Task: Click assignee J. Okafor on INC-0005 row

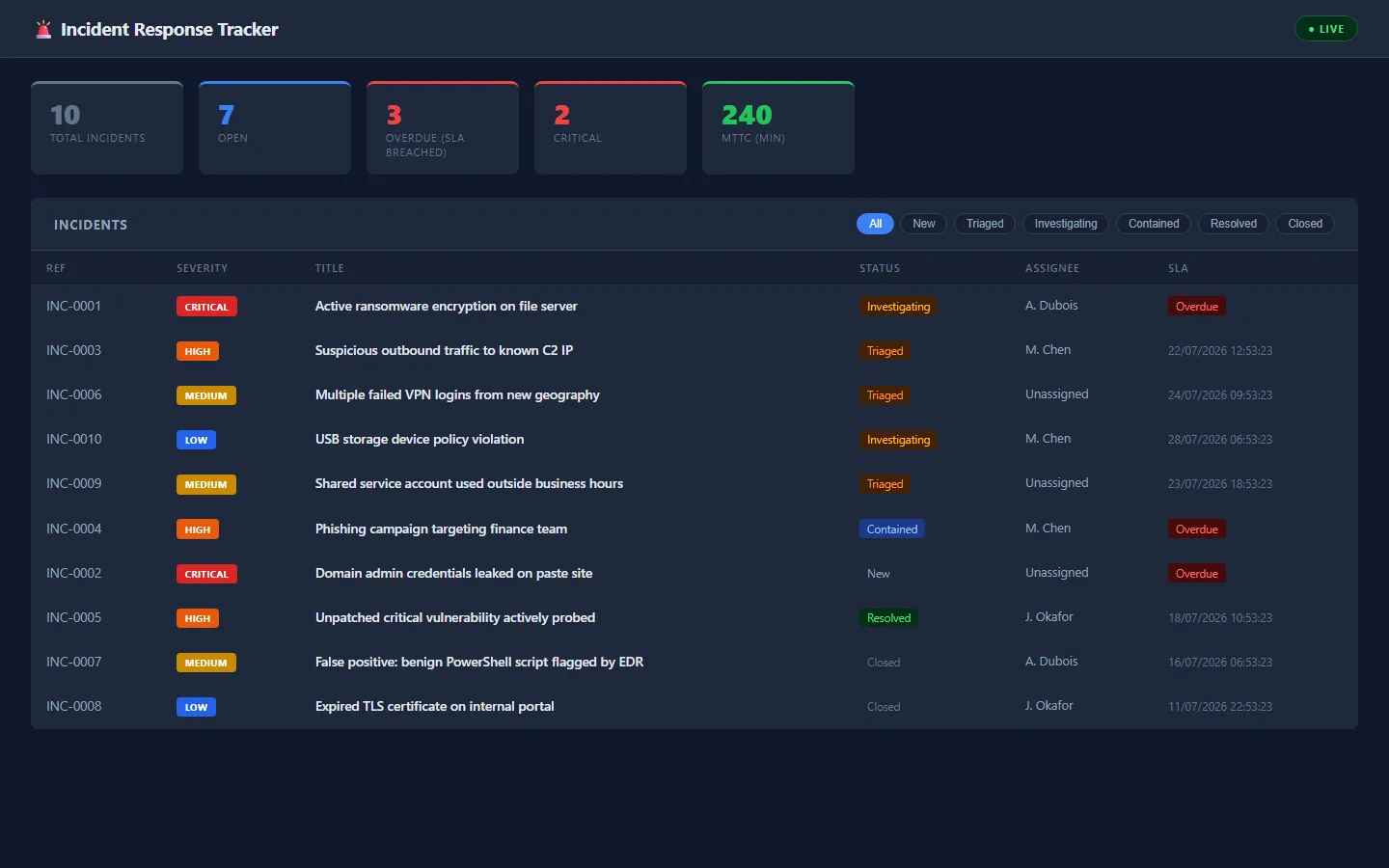Action: tap(1049, 616)
